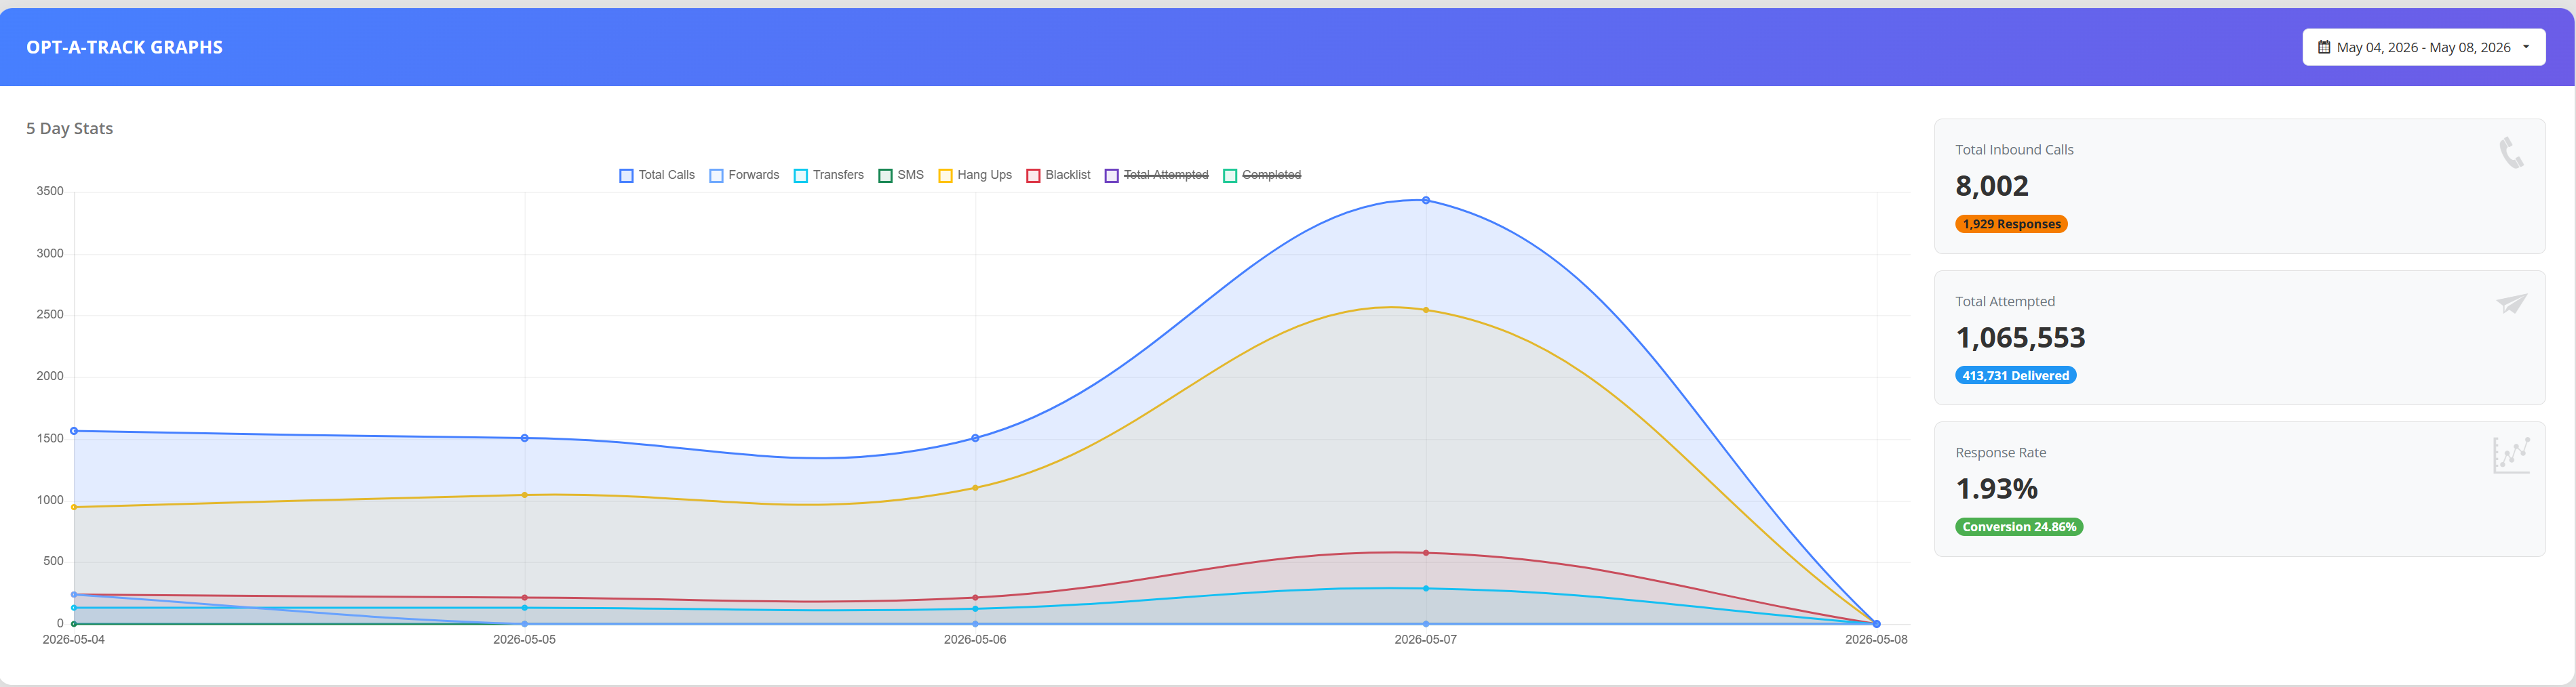The image size is (2576, 687).
Task: Click the line chart icon in Response Rate card
Action: tap(2511, 455)
